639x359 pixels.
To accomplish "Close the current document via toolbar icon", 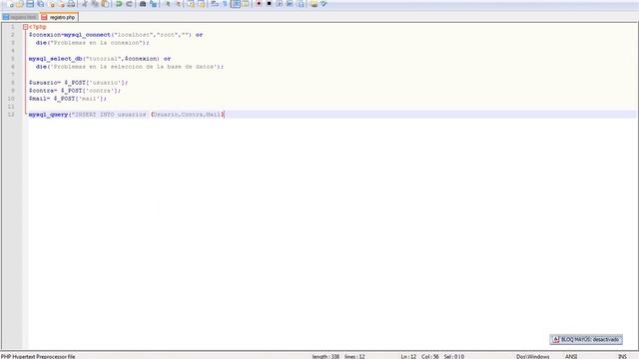I will [52, 4].
